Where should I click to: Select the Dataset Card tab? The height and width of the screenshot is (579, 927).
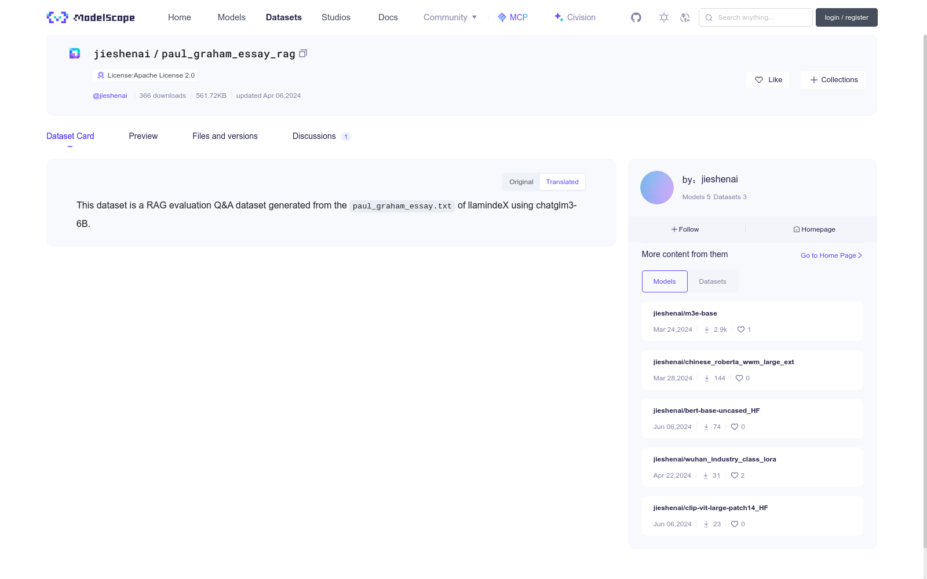click(x=70, y=136)
